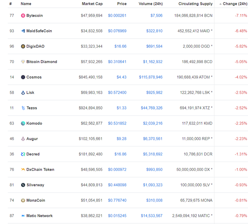Viewport: 248px width, 224px height.
Task: Open the Silverway name link
Action: coord(36,185)
